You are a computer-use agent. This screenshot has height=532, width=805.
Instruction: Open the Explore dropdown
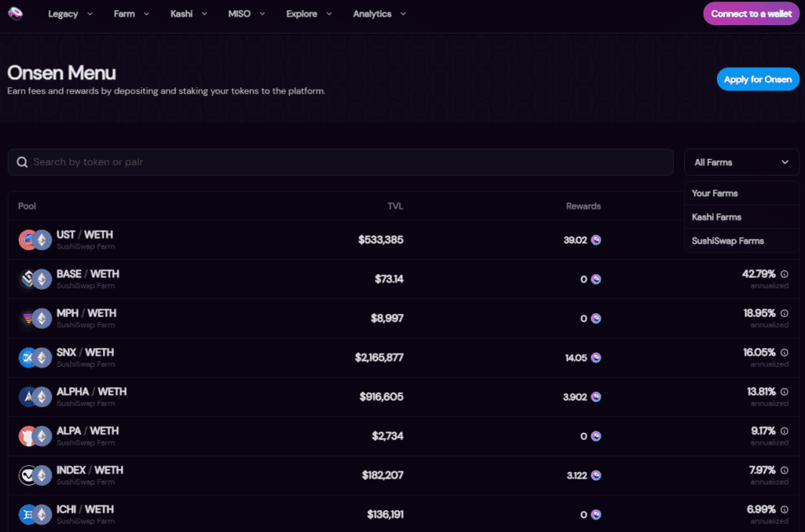[x=309, y=14]
